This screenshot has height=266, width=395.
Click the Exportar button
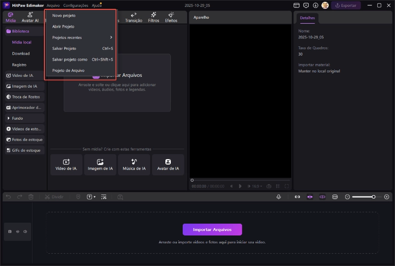(346, 5)
